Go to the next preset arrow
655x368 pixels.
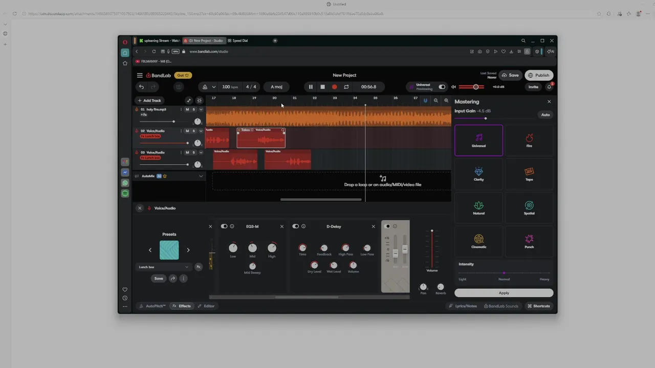(x=188, y=250)
